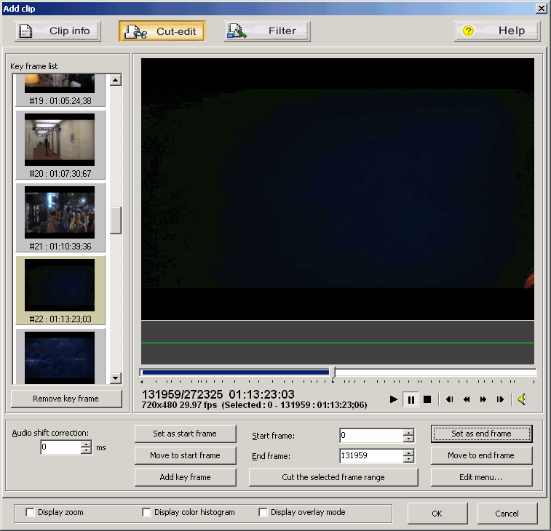
Task: Toggle Display color histogram checkbox
Action: (146, 513)
